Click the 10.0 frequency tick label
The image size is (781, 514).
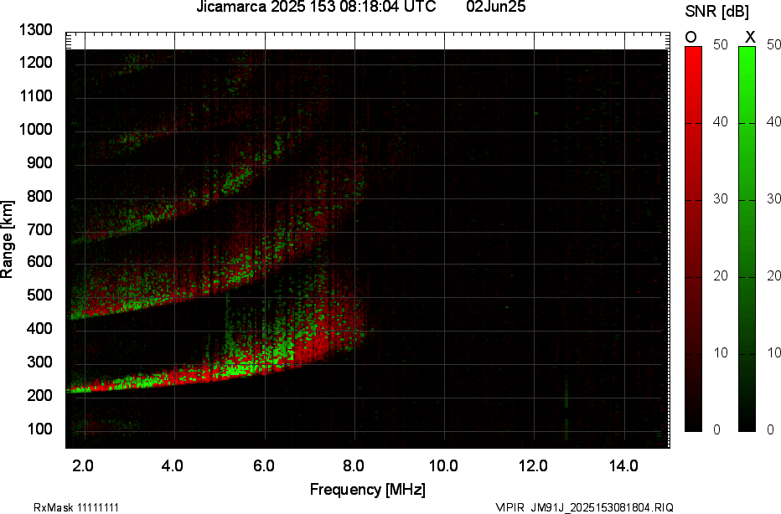click(x=443, y=466)
